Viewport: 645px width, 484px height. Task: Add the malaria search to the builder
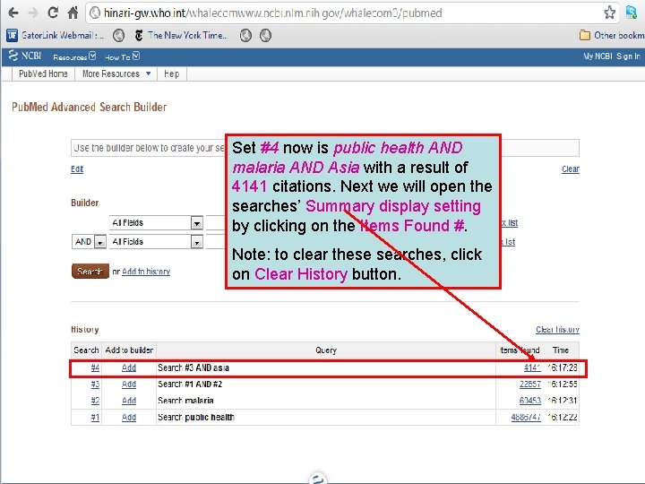(x=129, y=401)
